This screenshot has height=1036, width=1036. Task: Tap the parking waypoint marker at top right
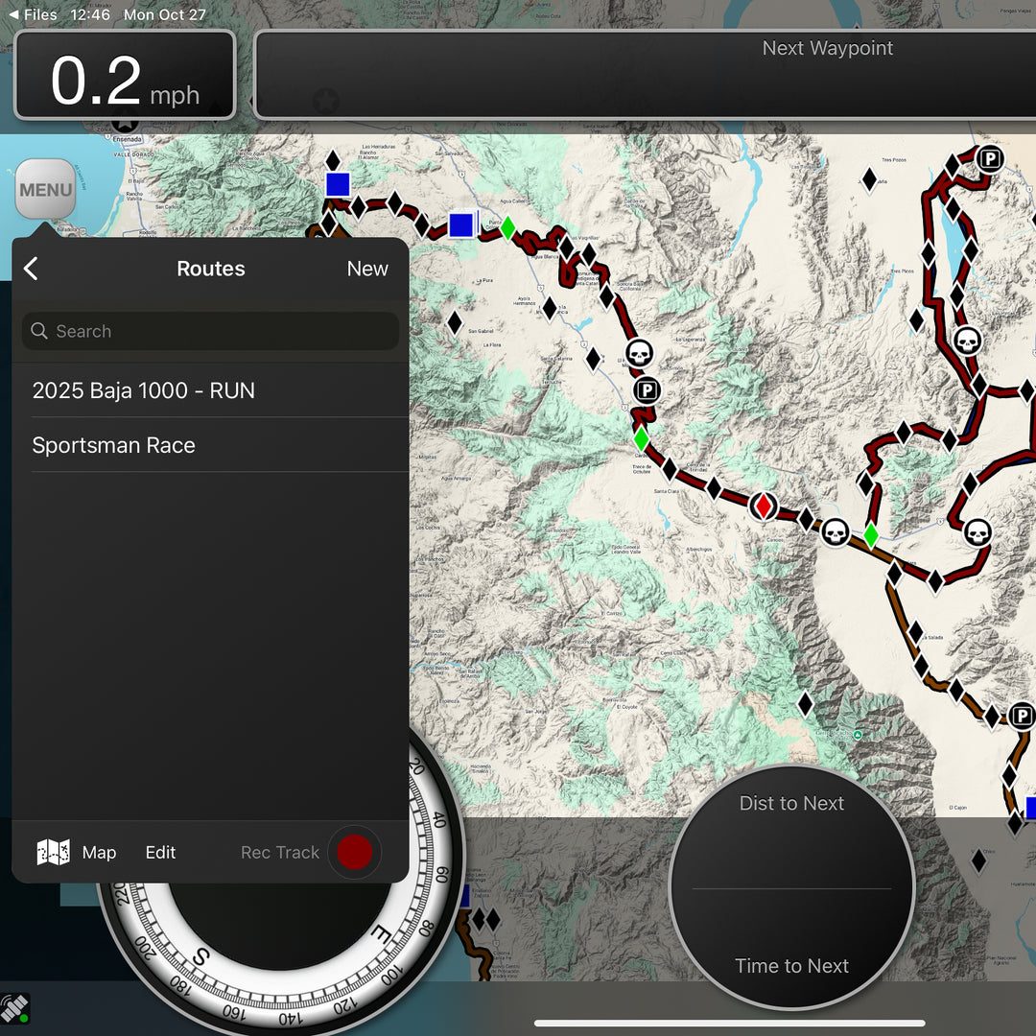tap(988, 159)
